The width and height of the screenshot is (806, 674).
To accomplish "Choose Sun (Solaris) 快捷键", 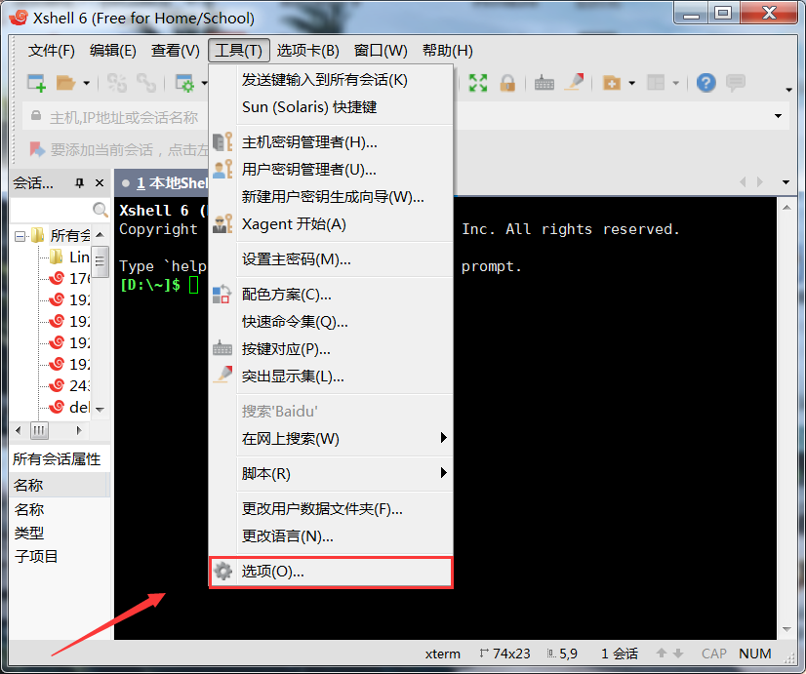I will 331,107.
